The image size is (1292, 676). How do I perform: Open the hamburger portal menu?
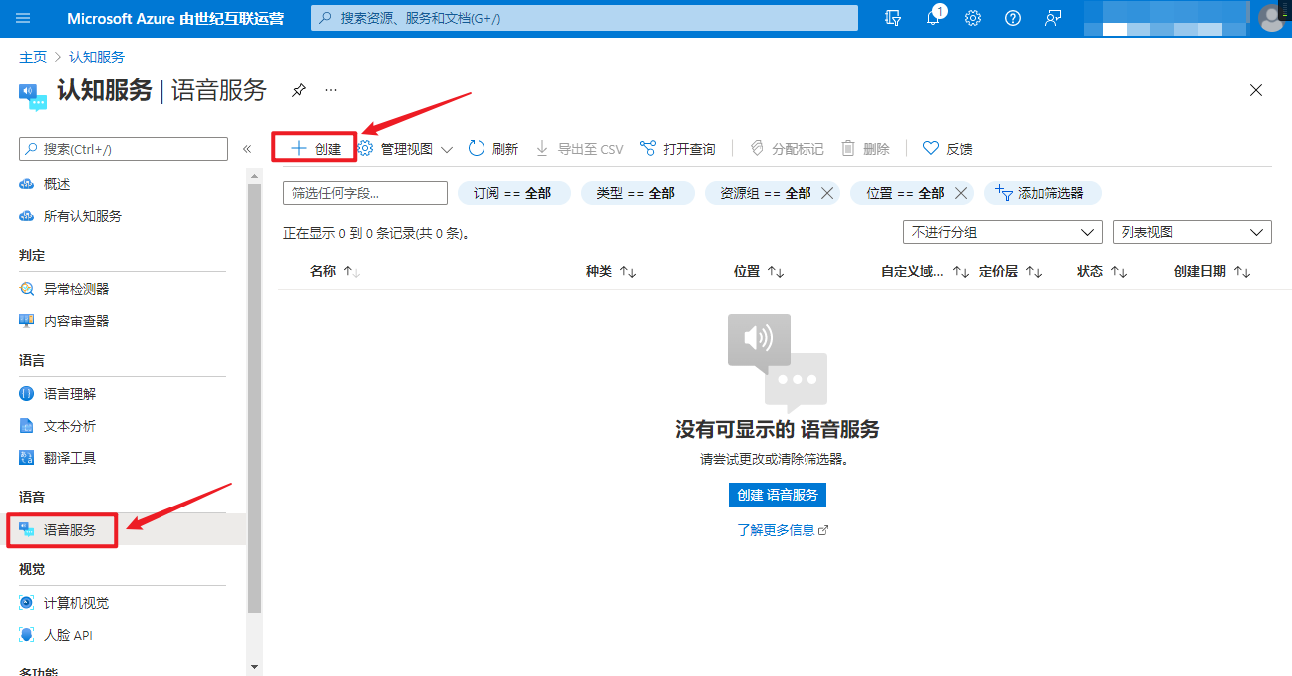pyautogui.click(x=23, y=18)
